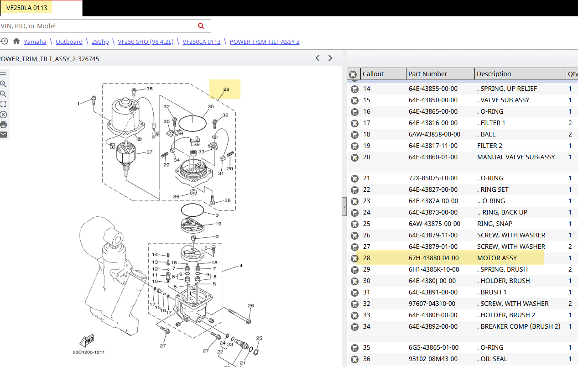The height and width of the screenshot is (367, 578).
Task: Click the circled X reset icon
Action: coord(3,115)
